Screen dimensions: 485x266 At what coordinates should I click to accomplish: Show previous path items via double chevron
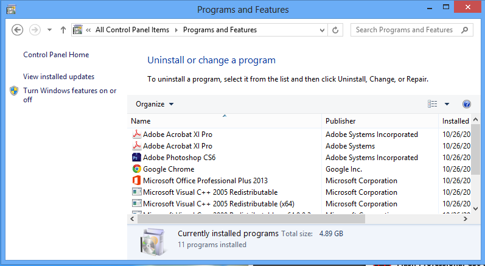tap(88, 30)
